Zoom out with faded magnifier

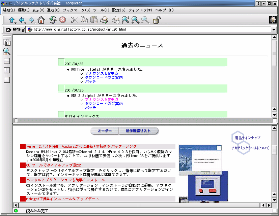pyautogui.click(x=145, y=20)
